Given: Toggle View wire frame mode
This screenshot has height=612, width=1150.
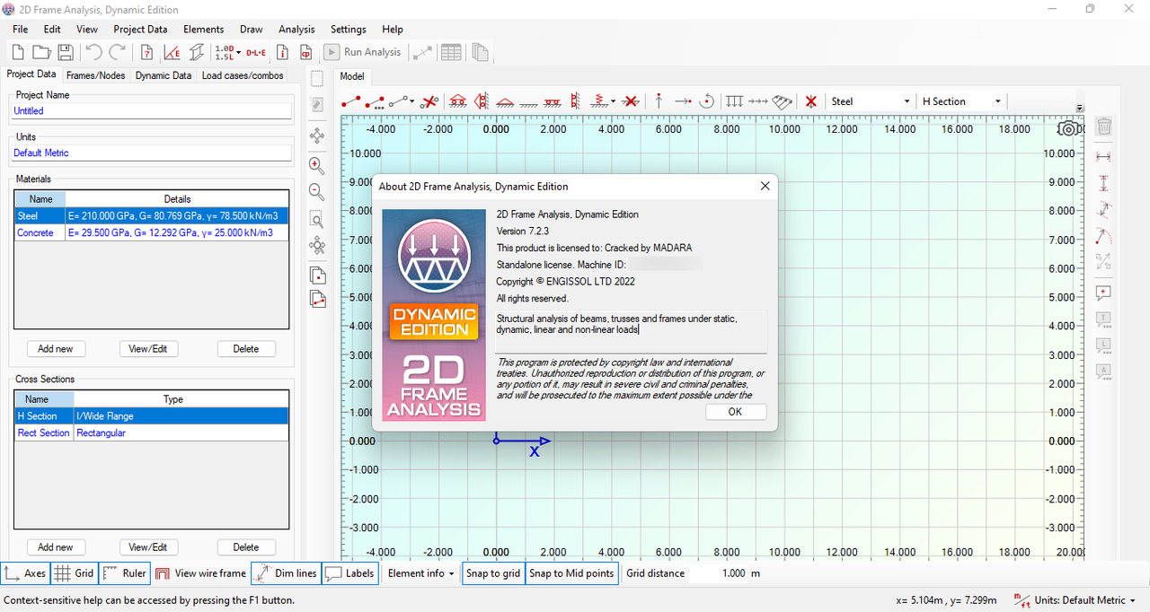Looking at the screenshot, I should [200, 573].
